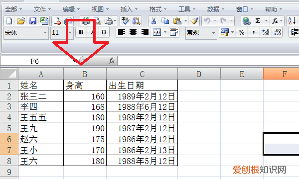Open an existing file via folder icon
This screenshot has height=179, width=299.
click(20, 21)
